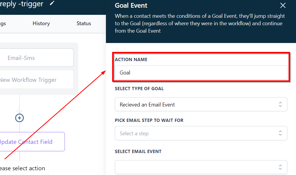Click the plus circle to add step
Screen dimensions: 296x175
coord(19,118)
